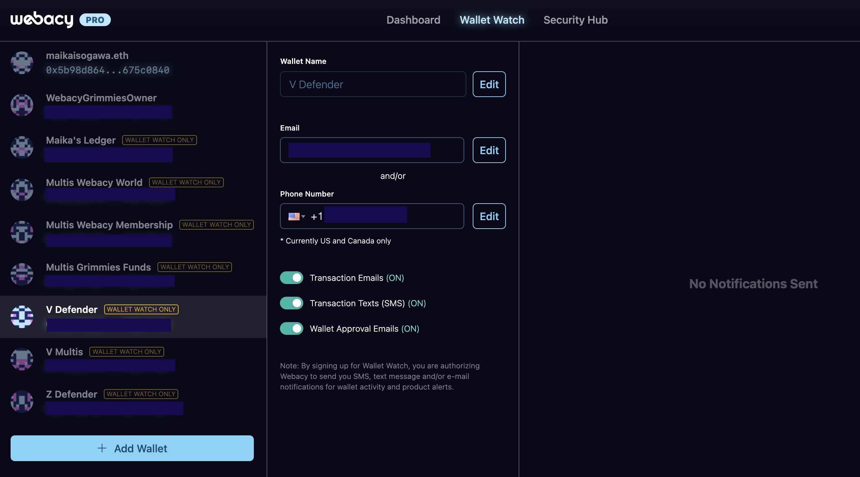Click Currently US and Canada only note
The width and height of the screenshot is (860, 477).
(335, 241)
